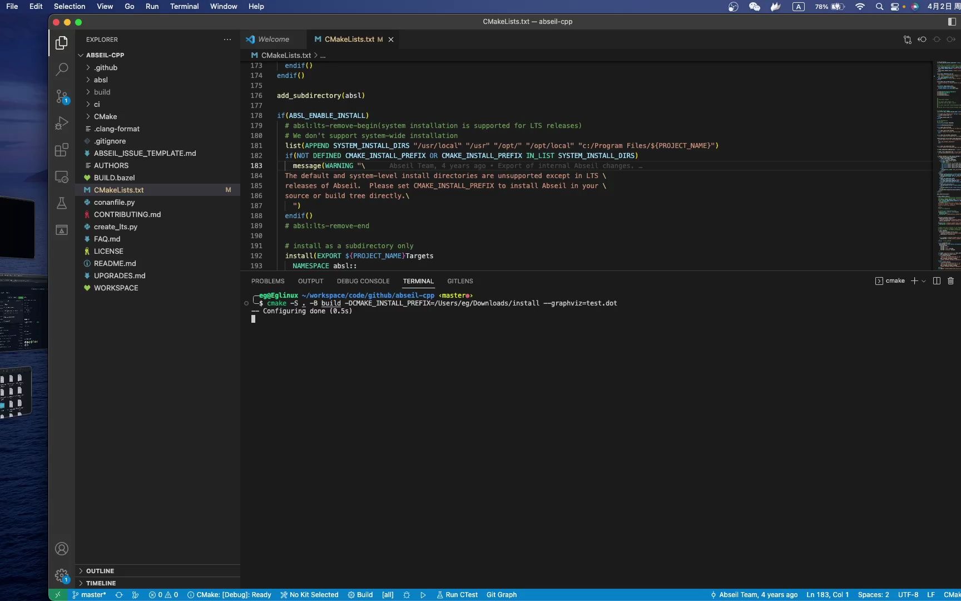Click Spaces: 2 indentation setting

pos(873,595)
